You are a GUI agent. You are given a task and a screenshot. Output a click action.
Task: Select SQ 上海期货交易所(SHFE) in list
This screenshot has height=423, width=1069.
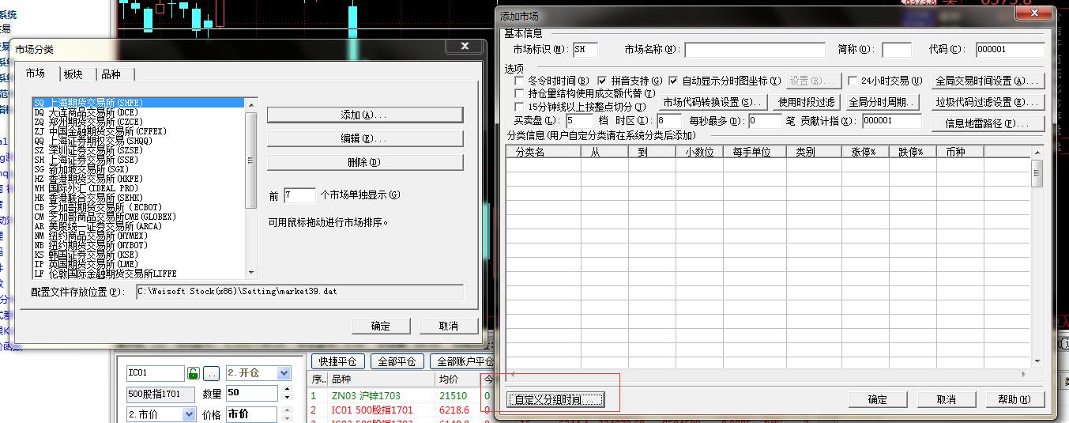[x=137, y=103]
